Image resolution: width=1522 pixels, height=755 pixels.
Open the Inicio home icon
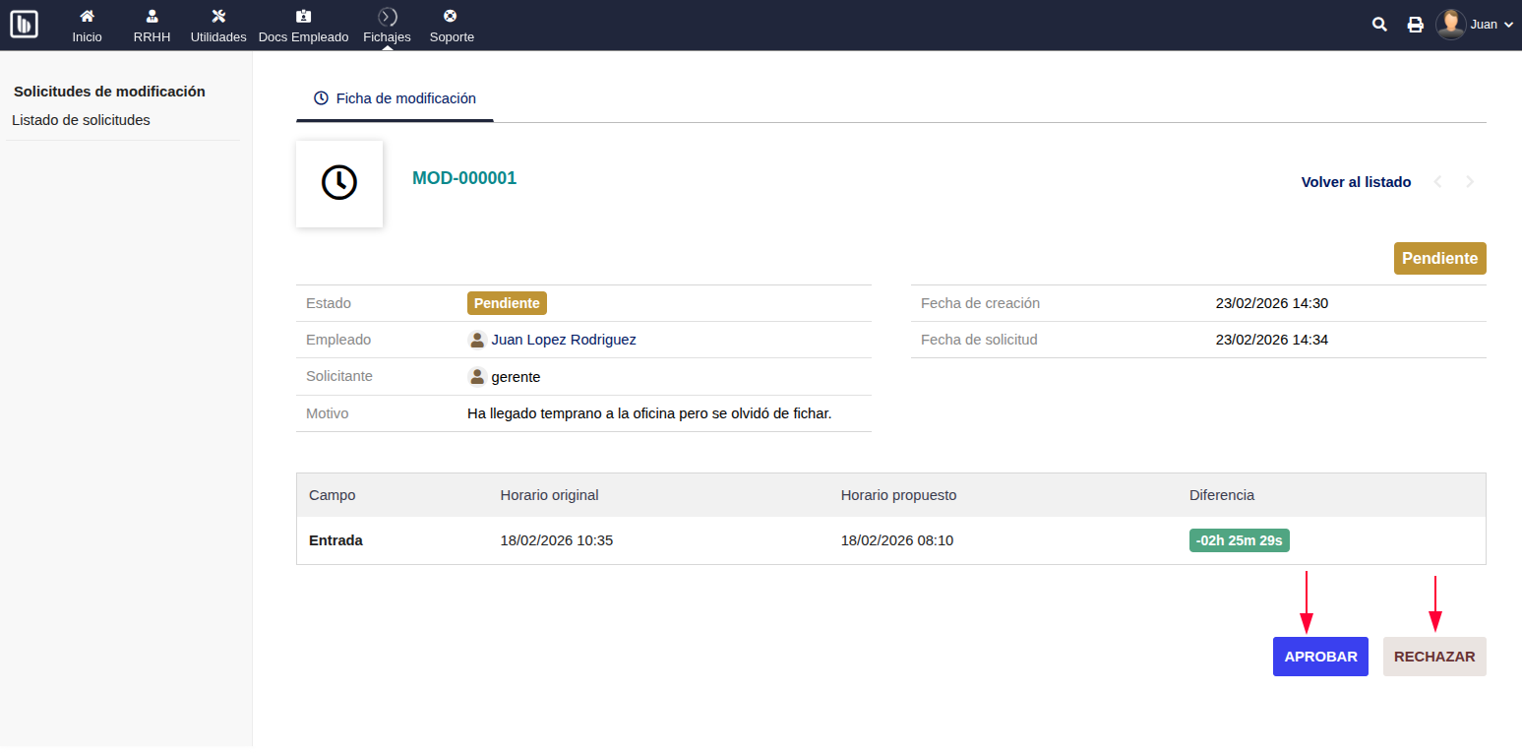[x=87, y=17]
